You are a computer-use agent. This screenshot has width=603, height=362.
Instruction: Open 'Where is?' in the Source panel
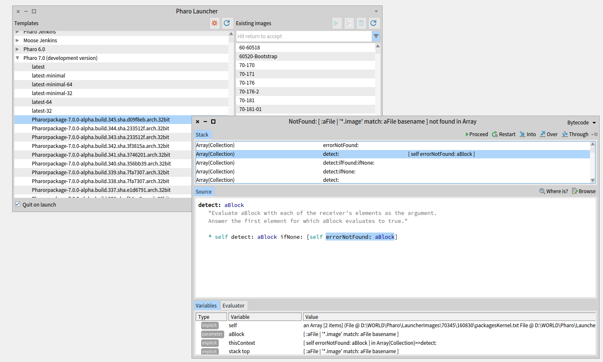click(554, 191)
